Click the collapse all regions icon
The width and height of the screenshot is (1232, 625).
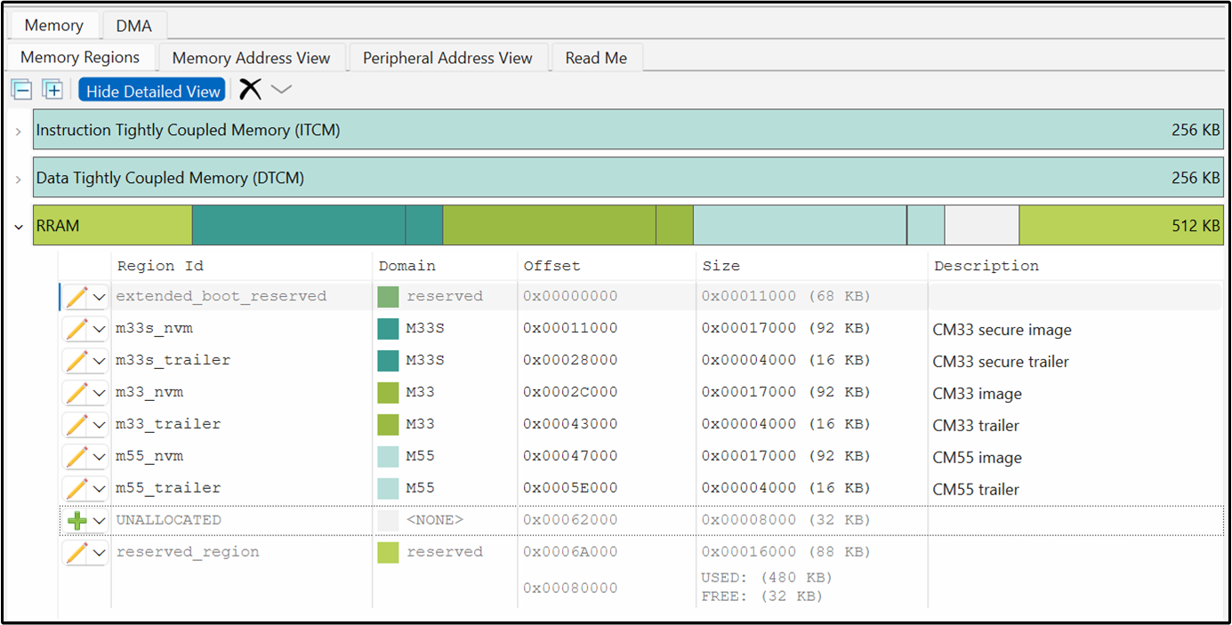click(22, 90)
